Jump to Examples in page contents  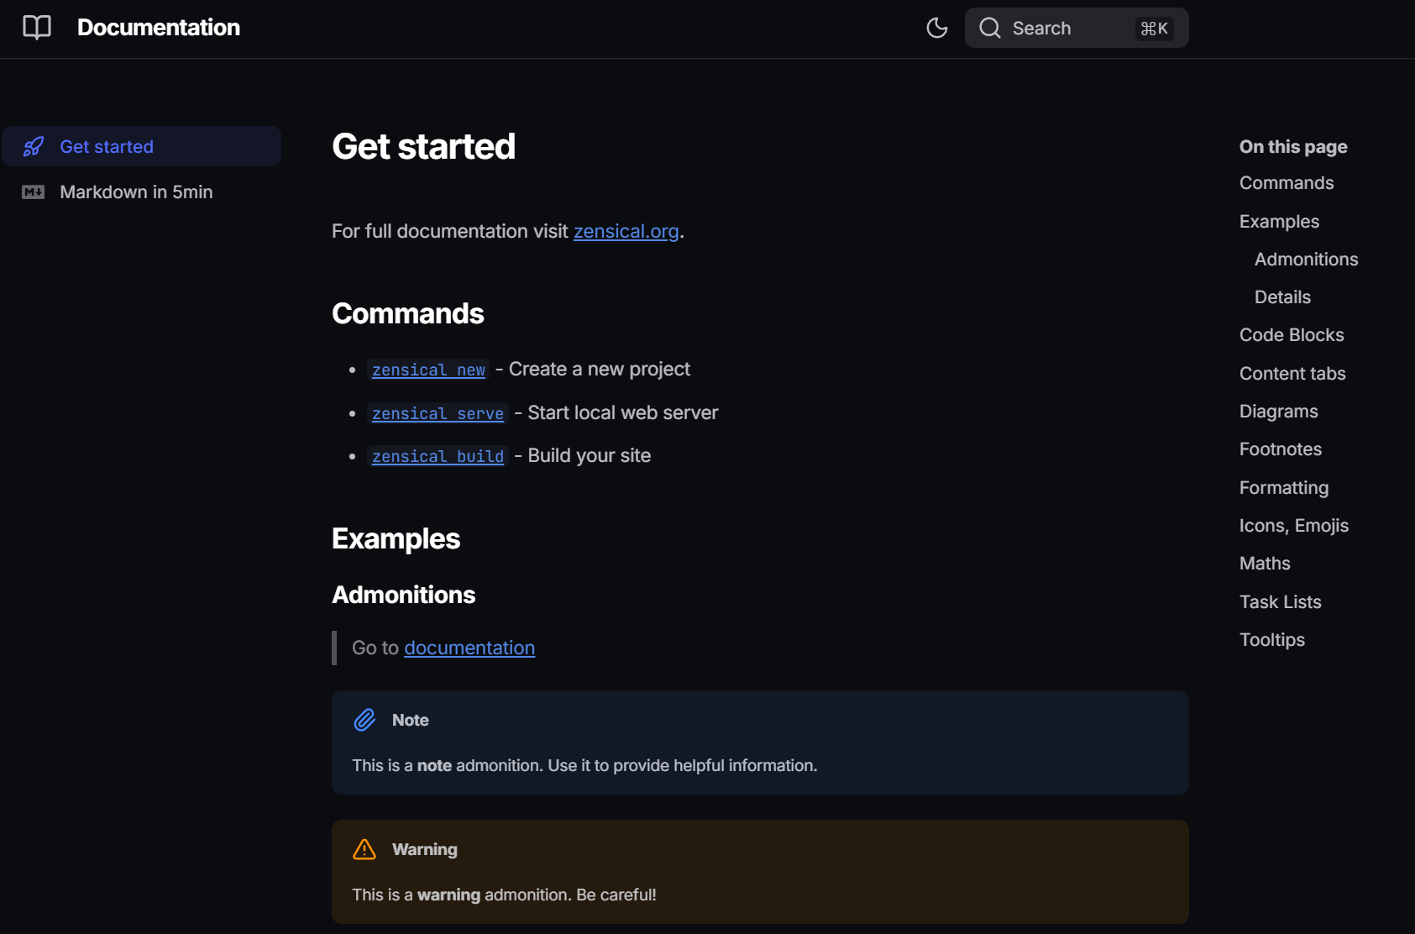point(1279,222)
